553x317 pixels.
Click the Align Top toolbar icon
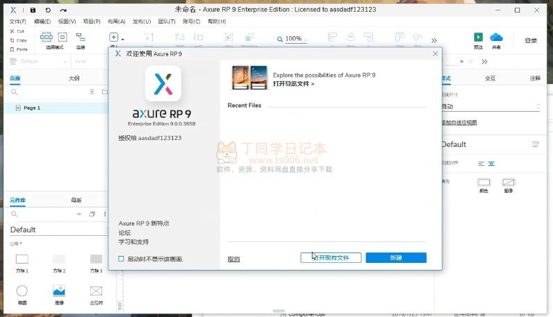(399, 37)
